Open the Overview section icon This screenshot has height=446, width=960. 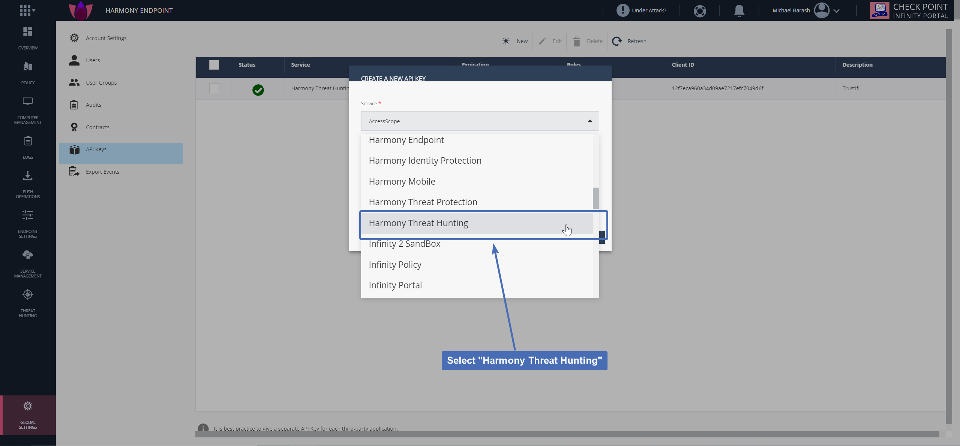(x=28, y=32)
